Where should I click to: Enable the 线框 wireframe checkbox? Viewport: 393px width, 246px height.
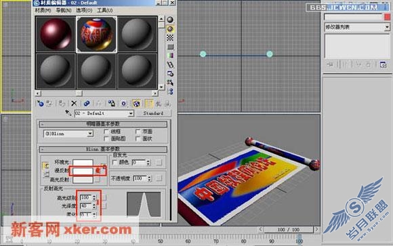coord(106,131)
